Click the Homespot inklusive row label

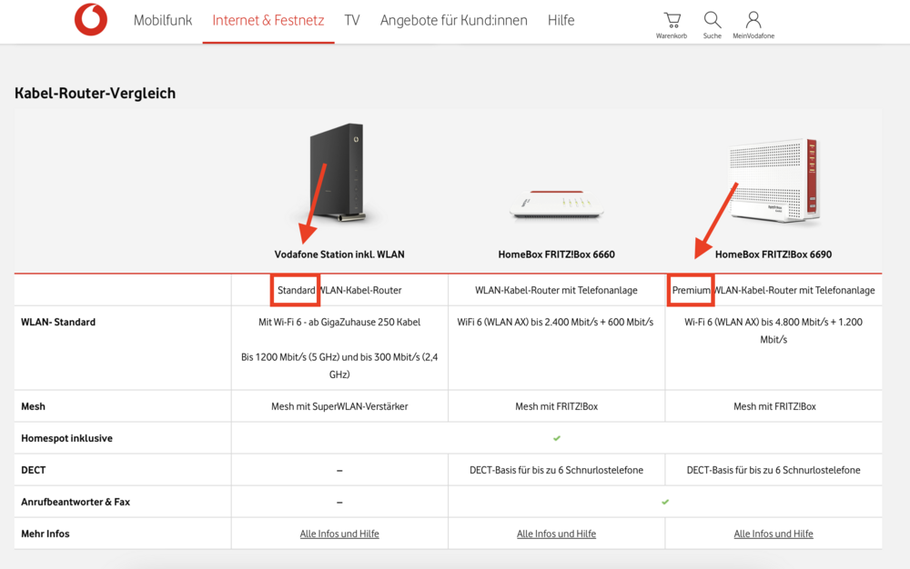(66, 439)
